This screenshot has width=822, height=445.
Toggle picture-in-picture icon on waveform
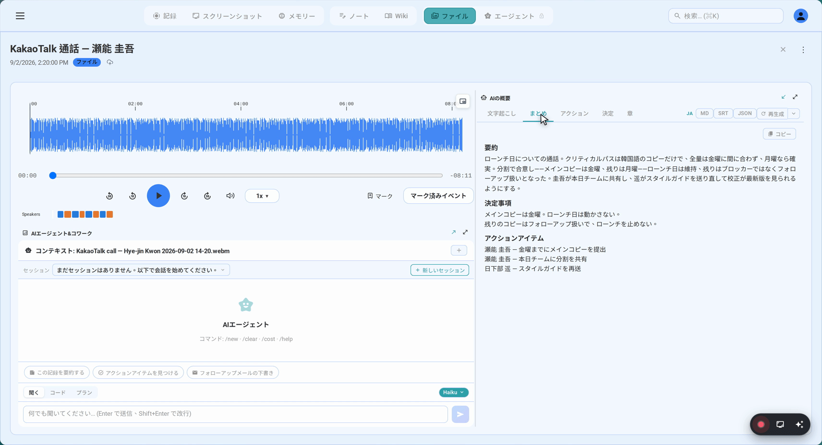[x=463, y=101]
